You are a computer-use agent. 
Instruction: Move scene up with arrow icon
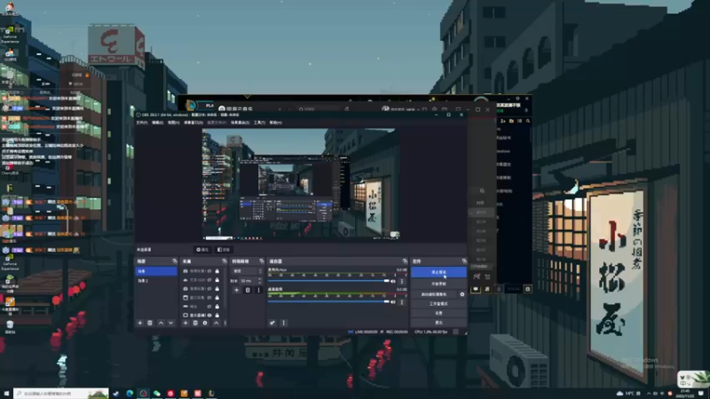click(161, 323)
